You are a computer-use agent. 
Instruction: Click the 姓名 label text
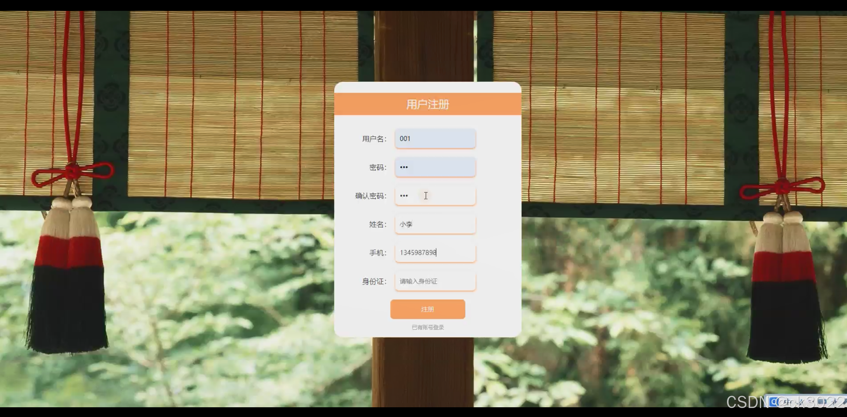point(377,224)
